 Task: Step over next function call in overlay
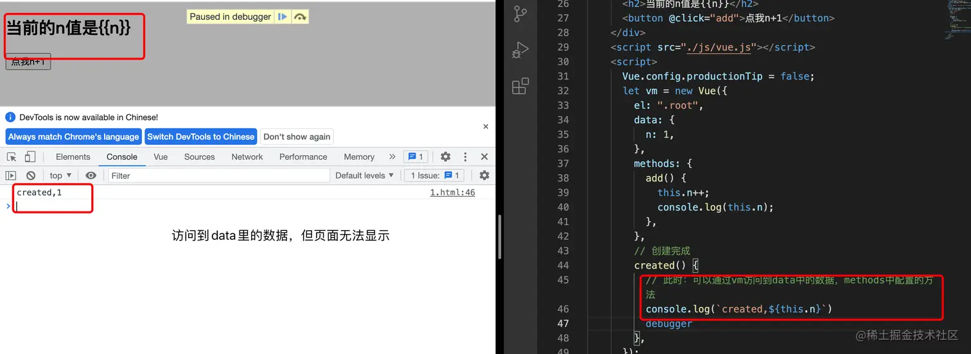pos(300,17)
